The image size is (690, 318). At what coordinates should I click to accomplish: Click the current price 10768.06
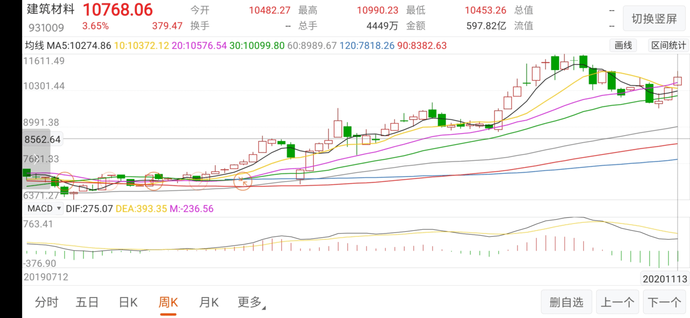click(117, 10)
